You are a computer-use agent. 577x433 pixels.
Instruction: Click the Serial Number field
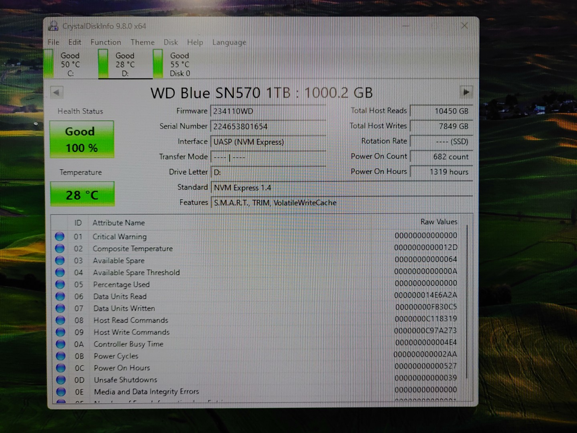tap(268, 126)
